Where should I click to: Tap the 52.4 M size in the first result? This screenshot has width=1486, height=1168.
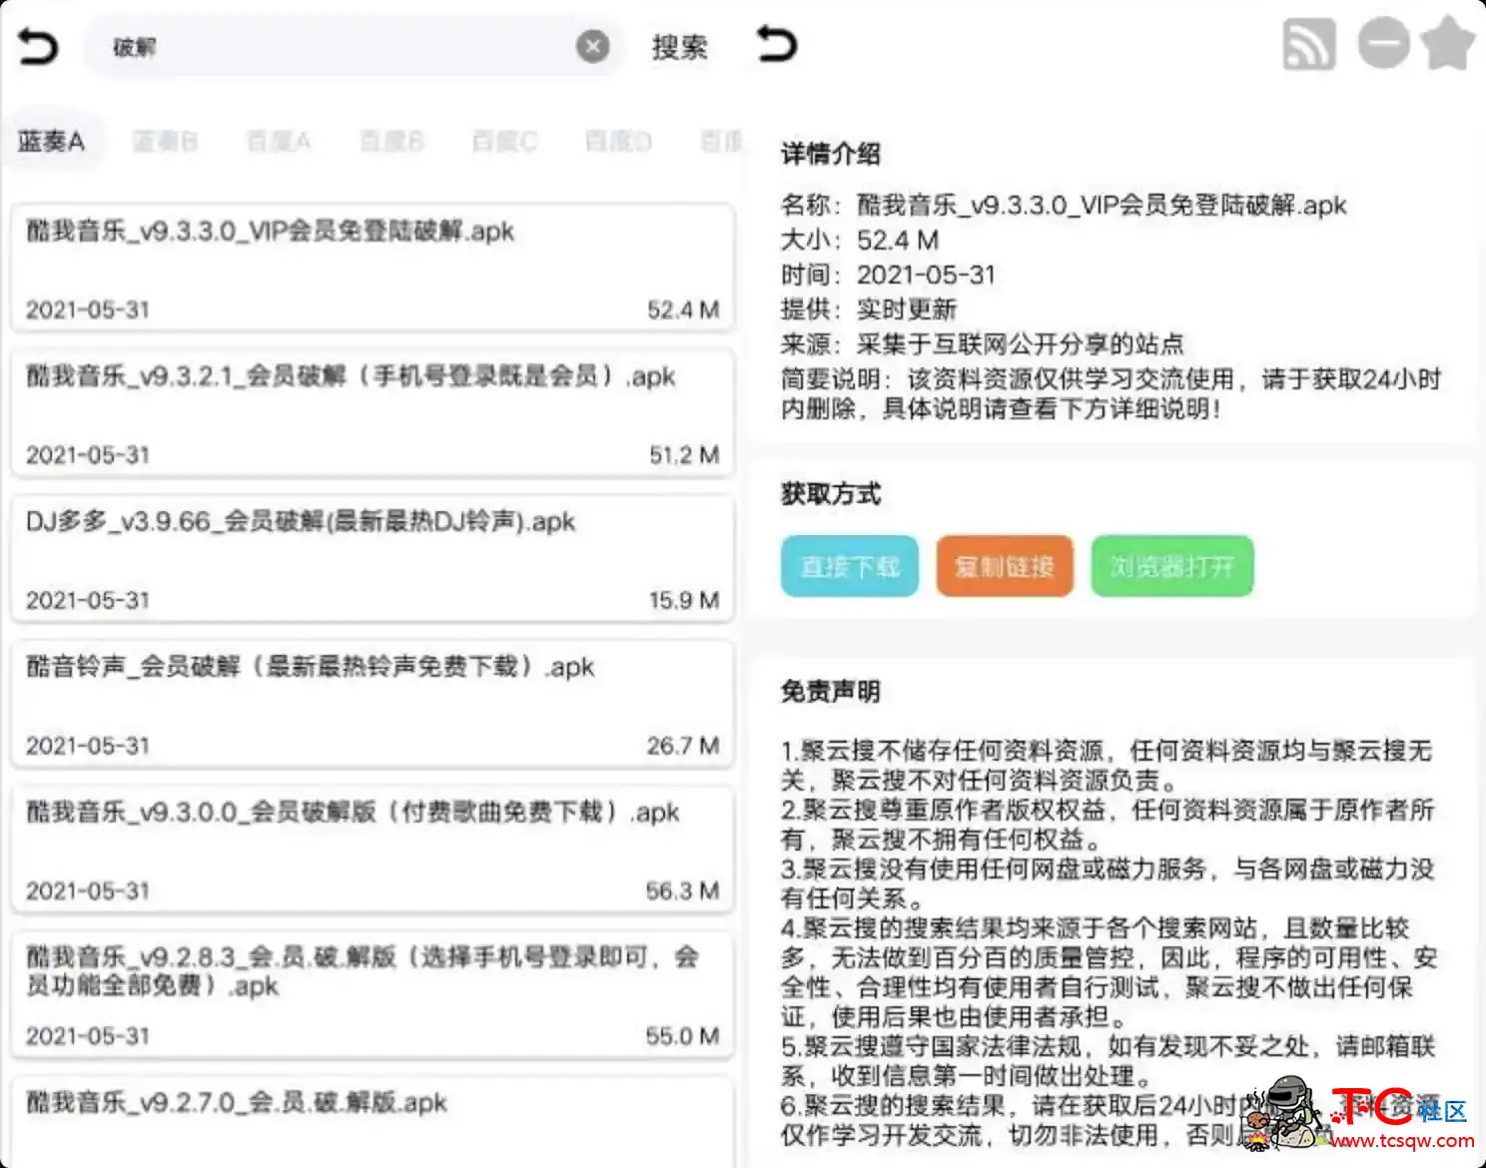coord(683,309)
